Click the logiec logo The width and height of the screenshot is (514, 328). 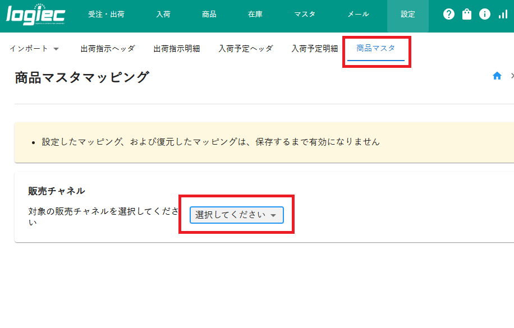[35, 15]
